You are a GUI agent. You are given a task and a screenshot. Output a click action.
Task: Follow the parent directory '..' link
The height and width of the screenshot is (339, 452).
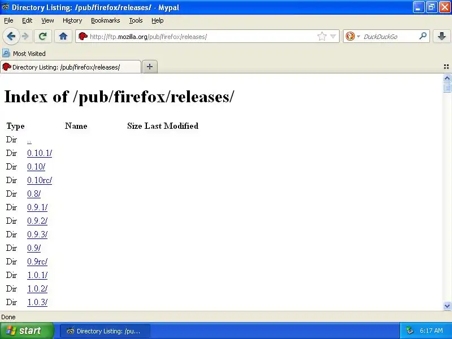click(29, 140)
